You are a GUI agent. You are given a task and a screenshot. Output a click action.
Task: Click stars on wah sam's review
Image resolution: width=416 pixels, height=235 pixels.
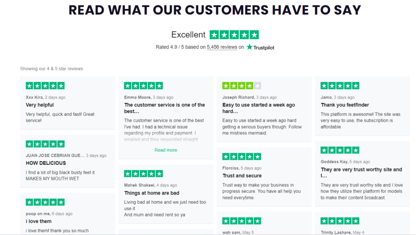(242, 221)
